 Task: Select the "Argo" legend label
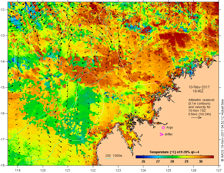(x=170, y=127)
